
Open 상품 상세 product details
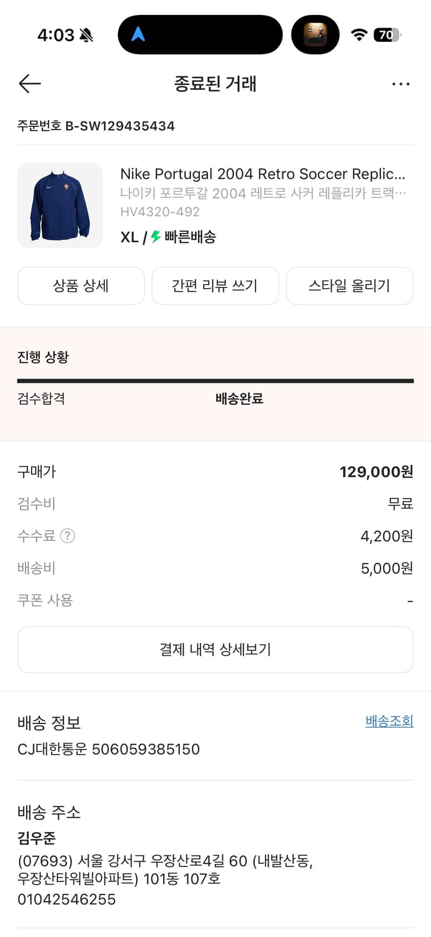81,285
